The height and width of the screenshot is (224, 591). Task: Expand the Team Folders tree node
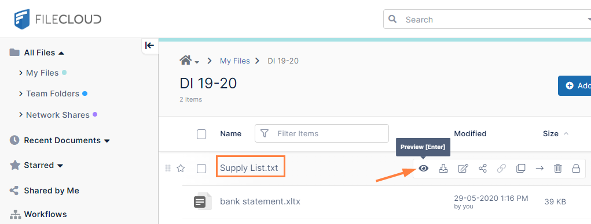point(21,94)
